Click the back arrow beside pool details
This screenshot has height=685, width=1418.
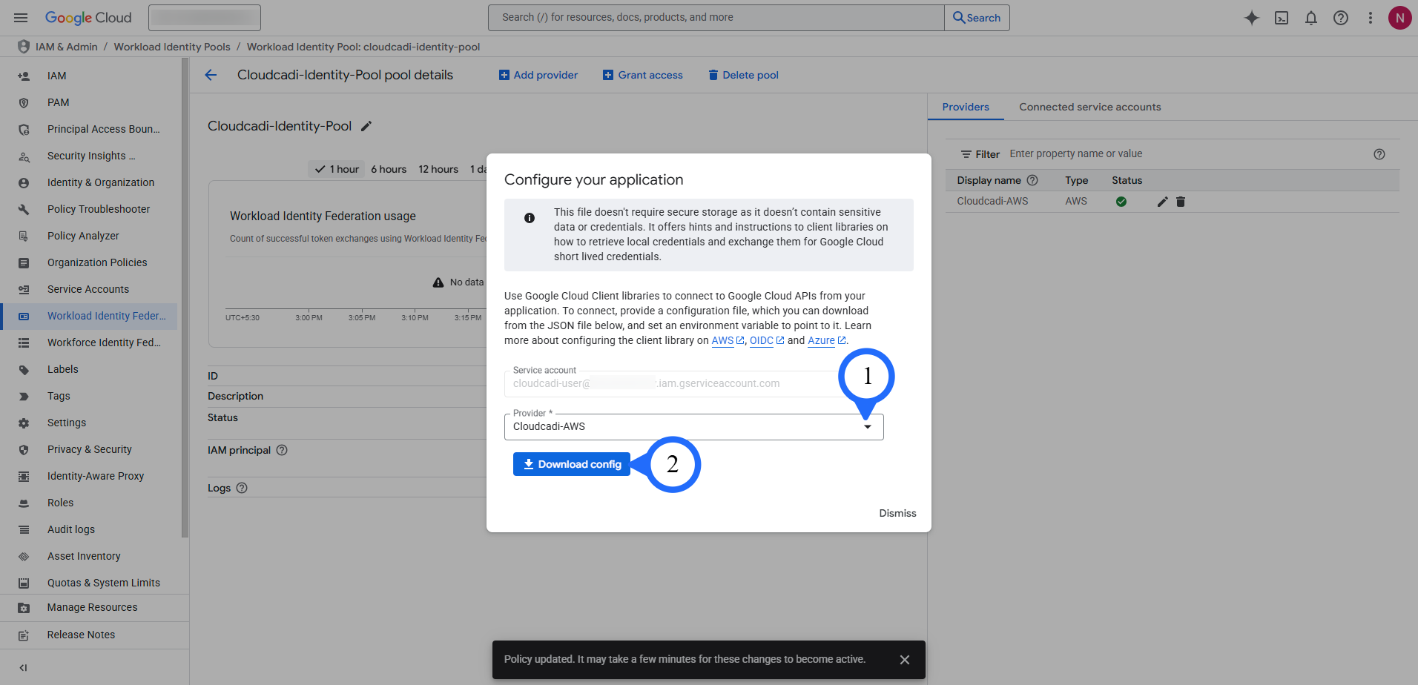point(211,75)
